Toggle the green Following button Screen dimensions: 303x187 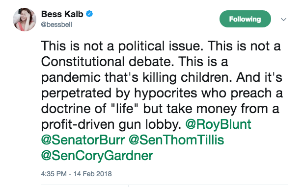click(245, 19)
